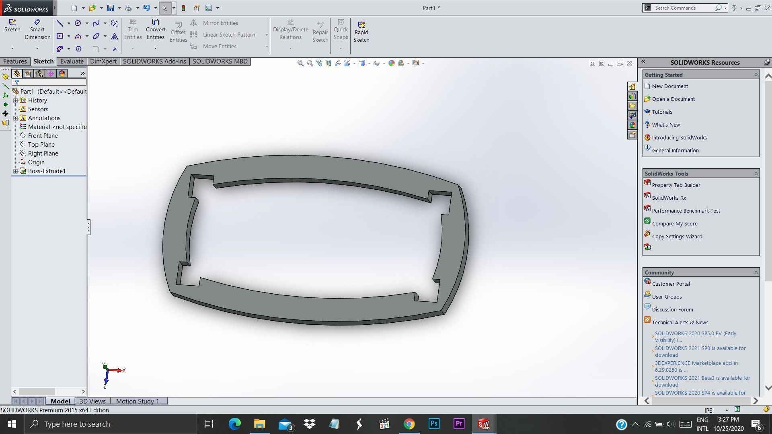Select the Corner Rectangle tool

(x=60, y=36)
